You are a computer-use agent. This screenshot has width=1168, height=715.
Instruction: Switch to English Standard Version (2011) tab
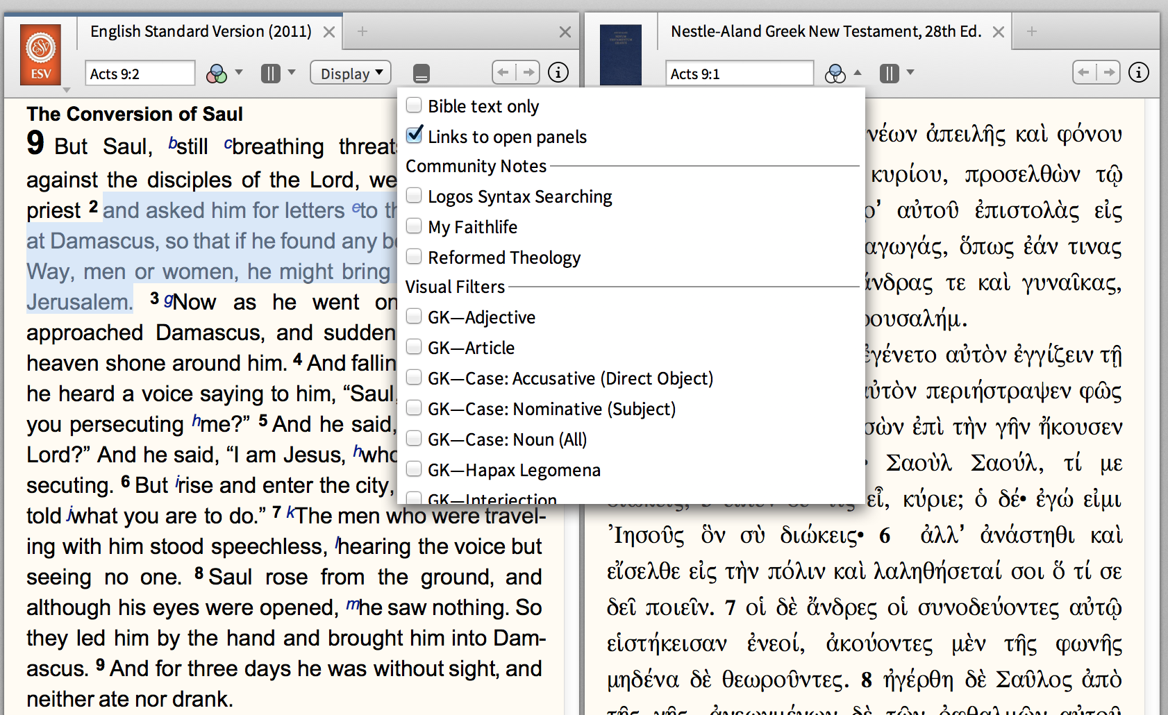click(x=201, y=31)
